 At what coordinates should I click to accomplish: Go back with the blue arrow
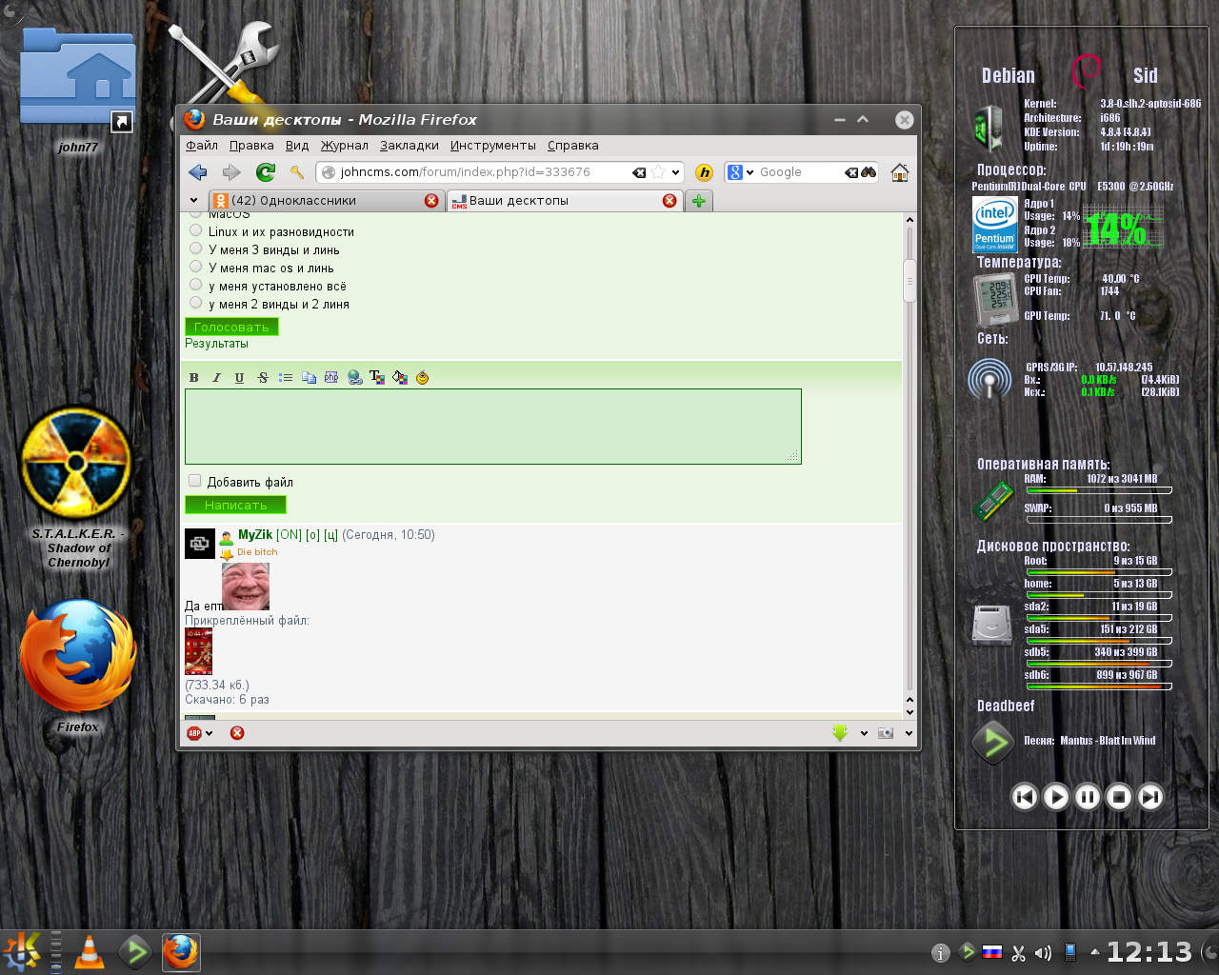coord(198,172)
